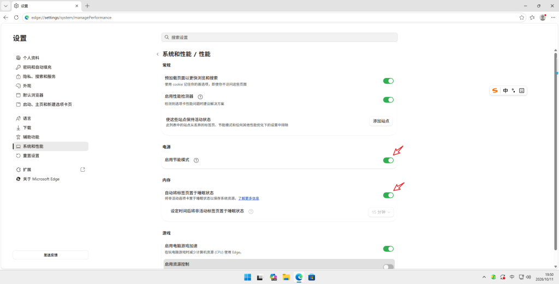This screenshot has height=284, width=559.
Task: Click the page vertical scrollbar
Action: point(555,151)
